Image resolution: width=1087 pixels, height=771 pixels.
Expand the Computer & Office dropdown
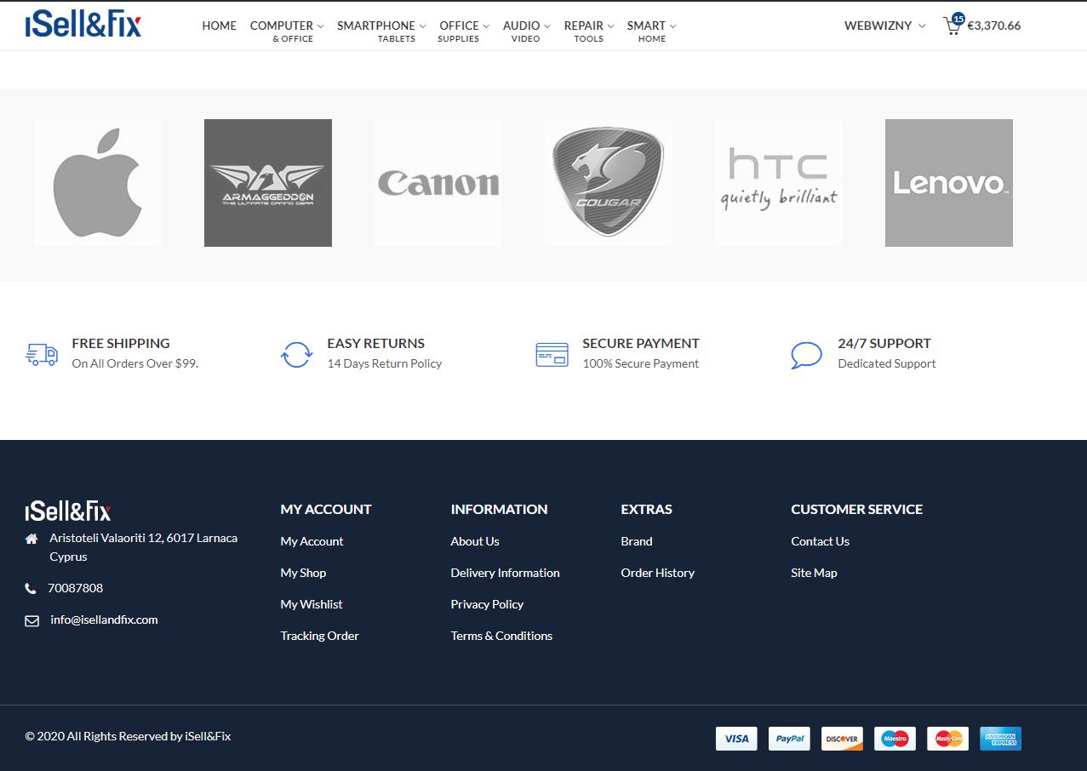pyautogui.click(x=286, y=26)
